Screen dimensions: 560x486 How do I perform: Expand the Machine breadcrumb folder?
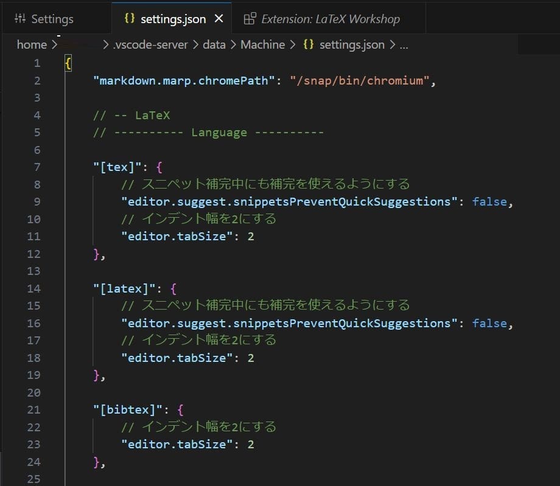click(262, 44)
